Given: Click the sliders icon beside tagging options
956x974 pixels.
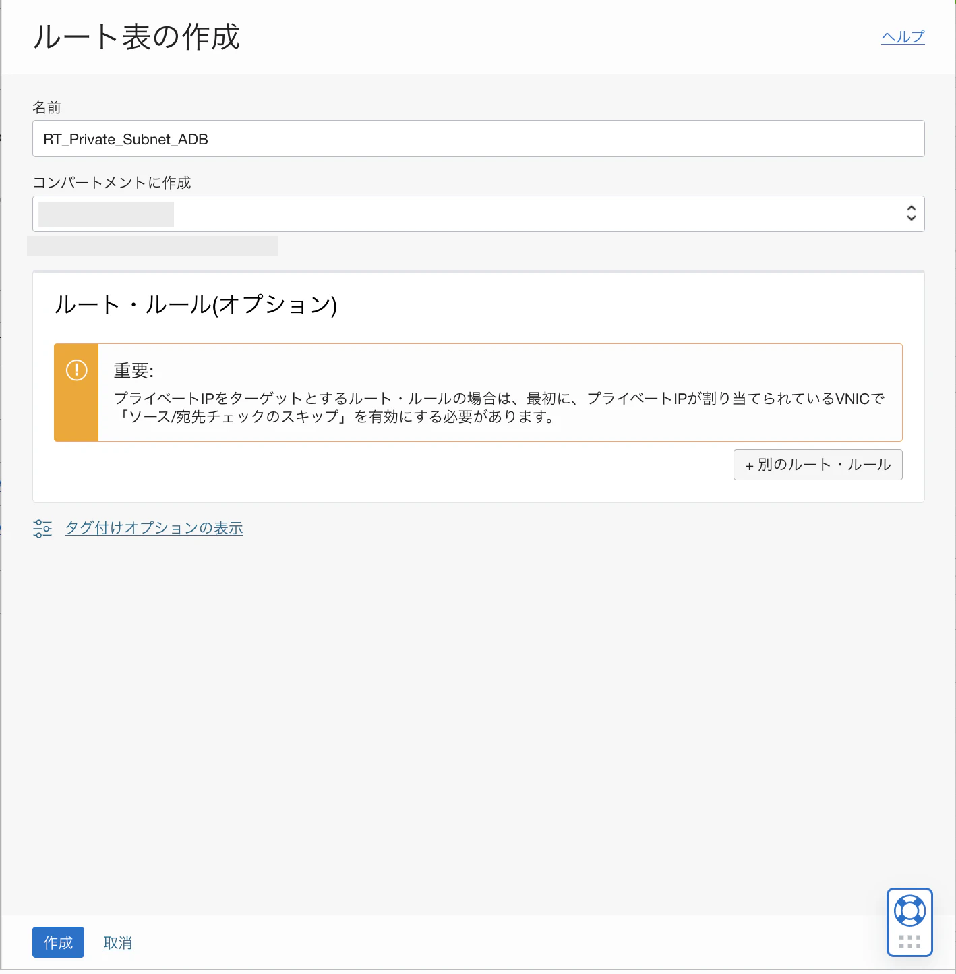Looking at the screenshot, I should [x=42, y=528].
